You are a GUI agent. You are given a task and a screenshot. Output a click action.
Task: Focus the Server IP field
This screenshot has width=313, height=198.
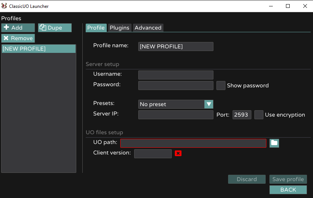[176, 115]
